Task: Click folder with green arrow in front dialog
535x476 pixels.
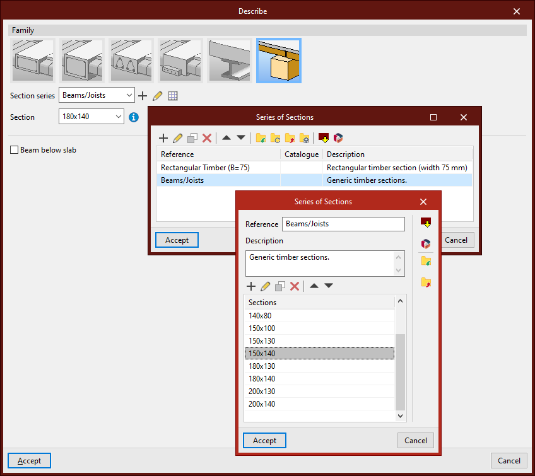Action: click(x=426, y=261)
